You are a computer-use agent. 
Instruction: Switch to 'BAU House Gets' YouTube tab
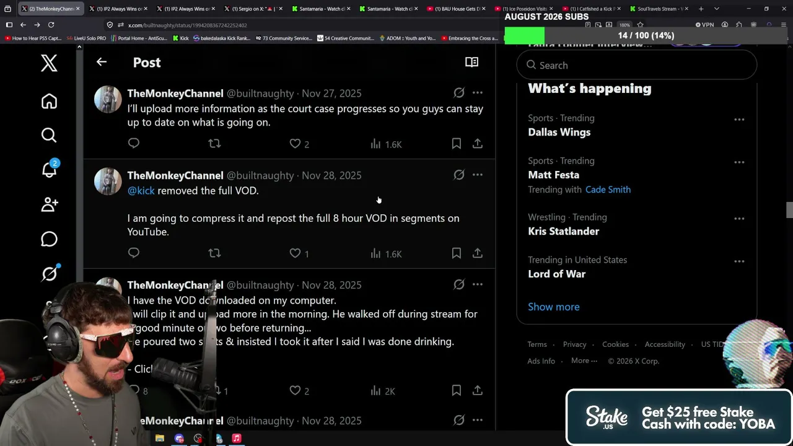[x=457, y=9]
